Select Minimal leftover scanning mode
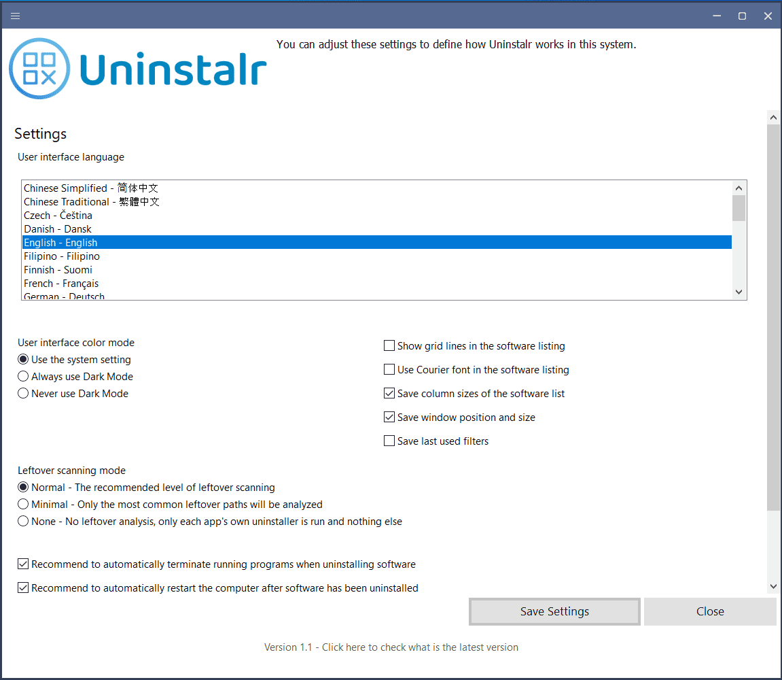The image size is (782, 680). (x=170, y=505)
